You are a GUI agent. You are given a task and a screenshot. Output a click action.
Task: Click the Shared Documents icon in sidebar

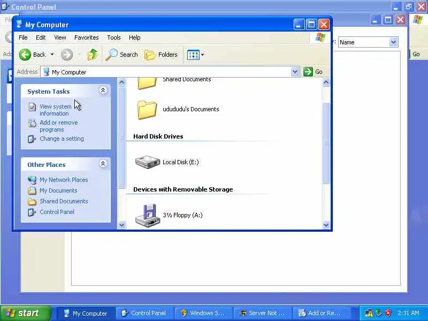pyautogui.click(x=32, y=202)
